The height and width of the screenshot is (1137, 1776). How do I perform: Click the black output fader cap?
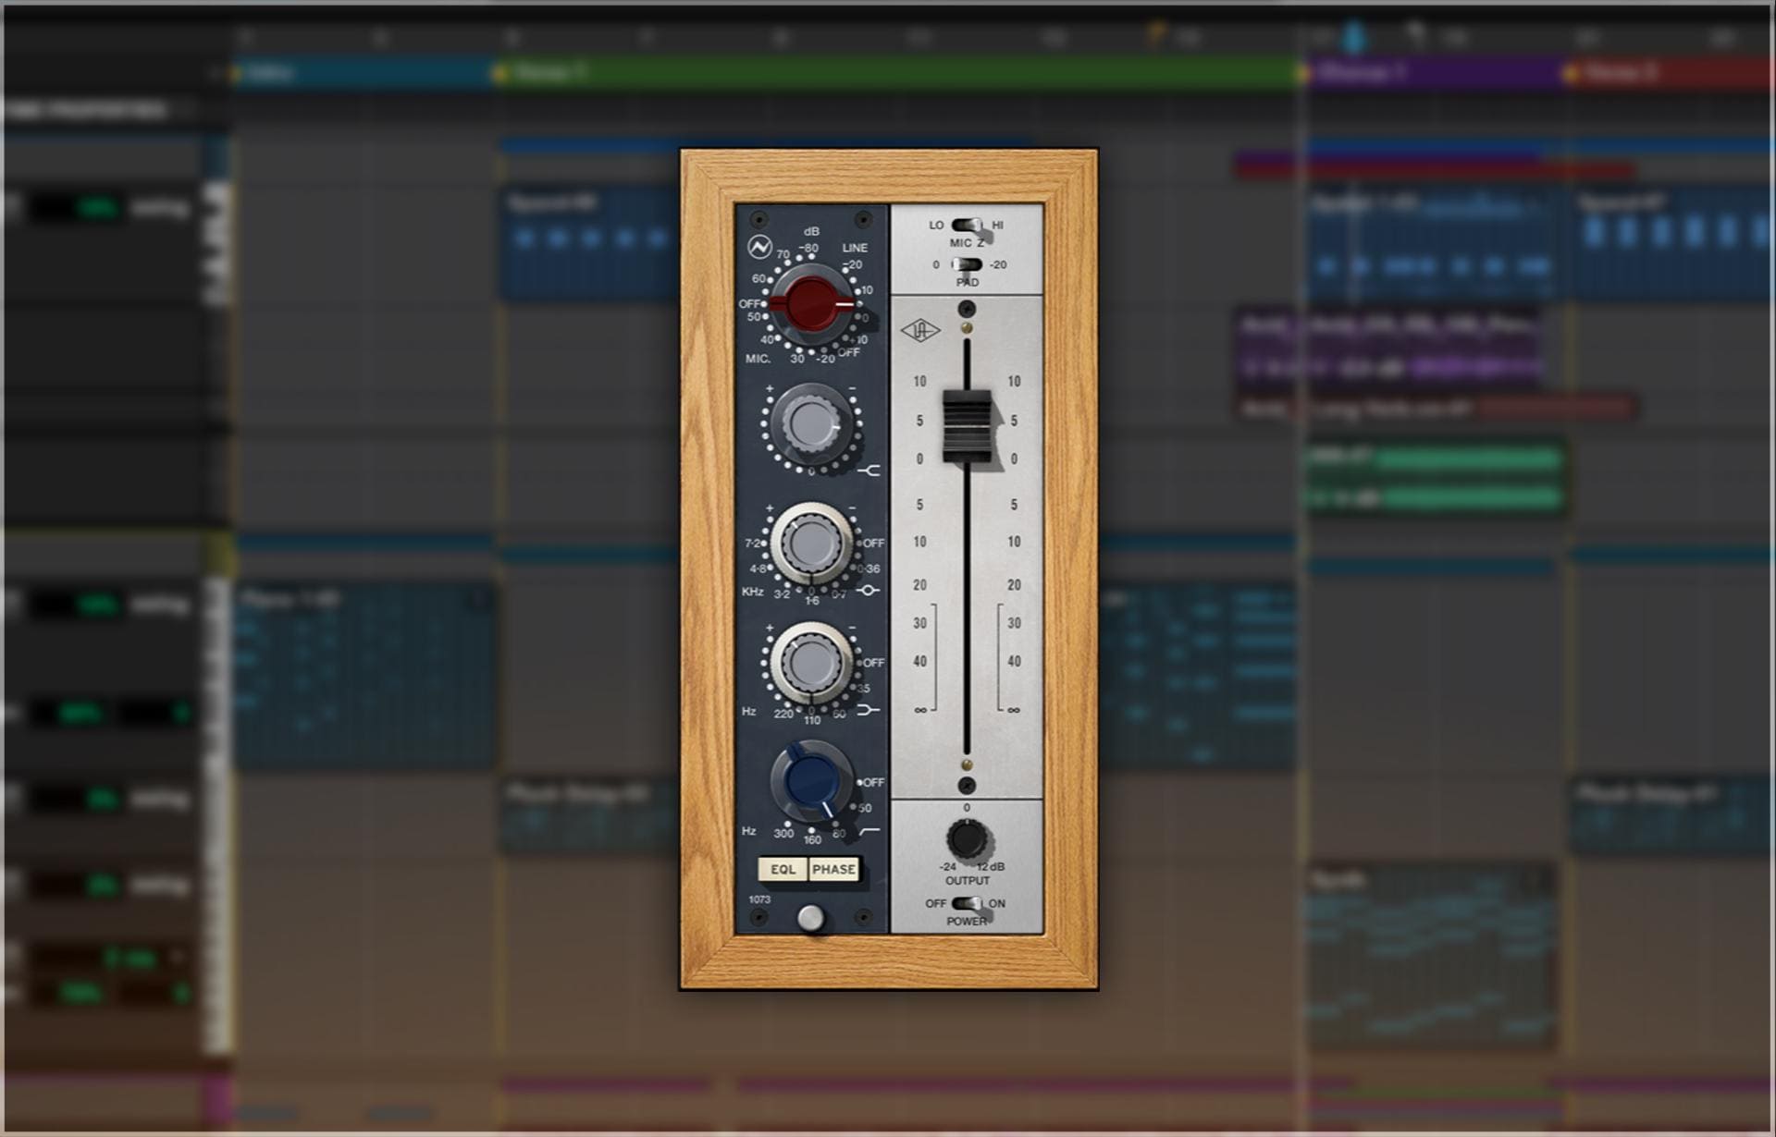pos(967,426)
